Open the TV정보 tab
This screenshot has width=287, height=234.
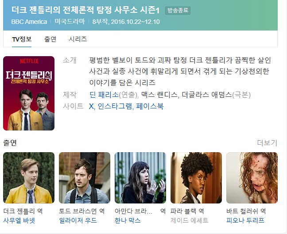tap(22, 39)
